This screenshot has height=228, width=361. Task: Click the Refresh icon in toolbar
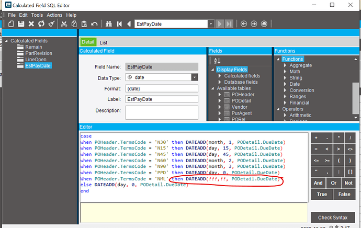[41, 24]
